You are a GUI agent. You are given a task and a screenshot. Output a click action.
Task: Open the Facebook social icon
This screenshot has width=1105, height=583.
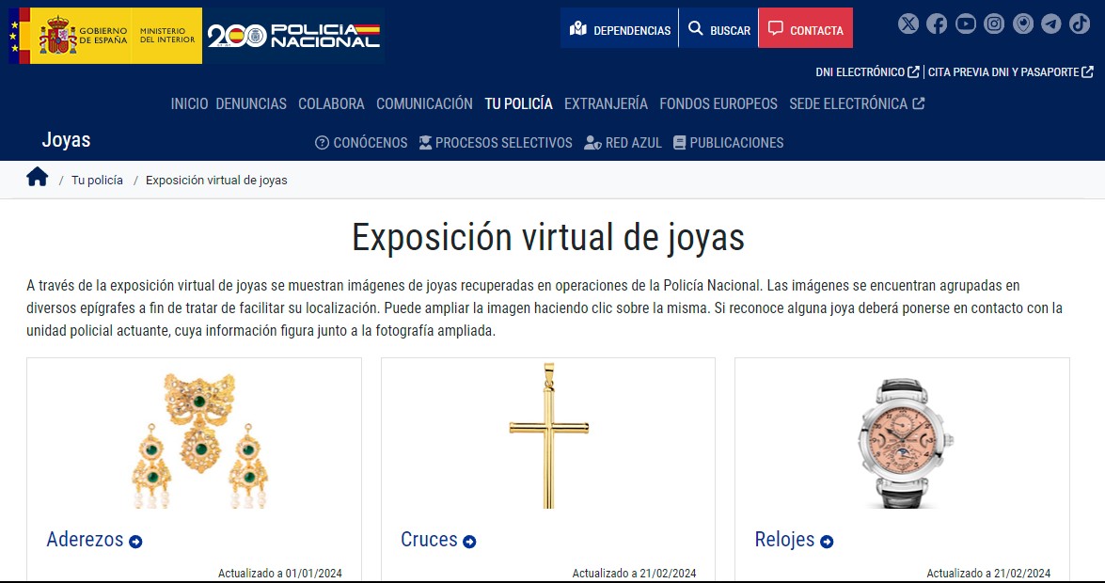[937, 24]
